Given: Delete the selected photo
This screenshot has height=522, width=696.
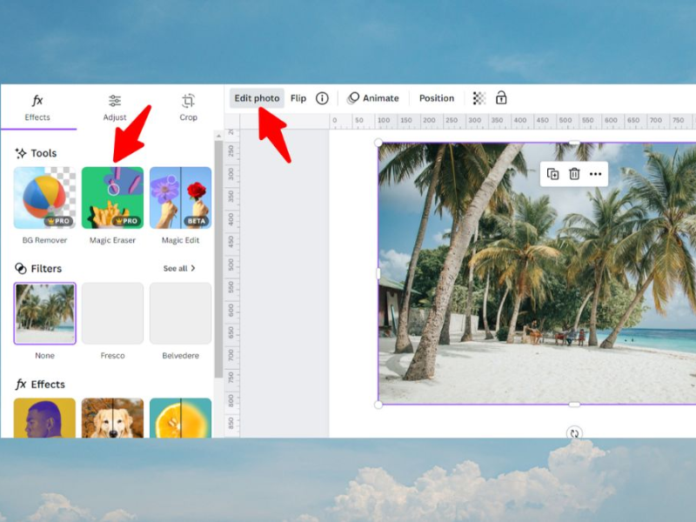Looking at the screenshot, I should click(x=574, y=174).
